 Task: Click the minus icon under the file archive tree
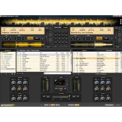[4, 74]
